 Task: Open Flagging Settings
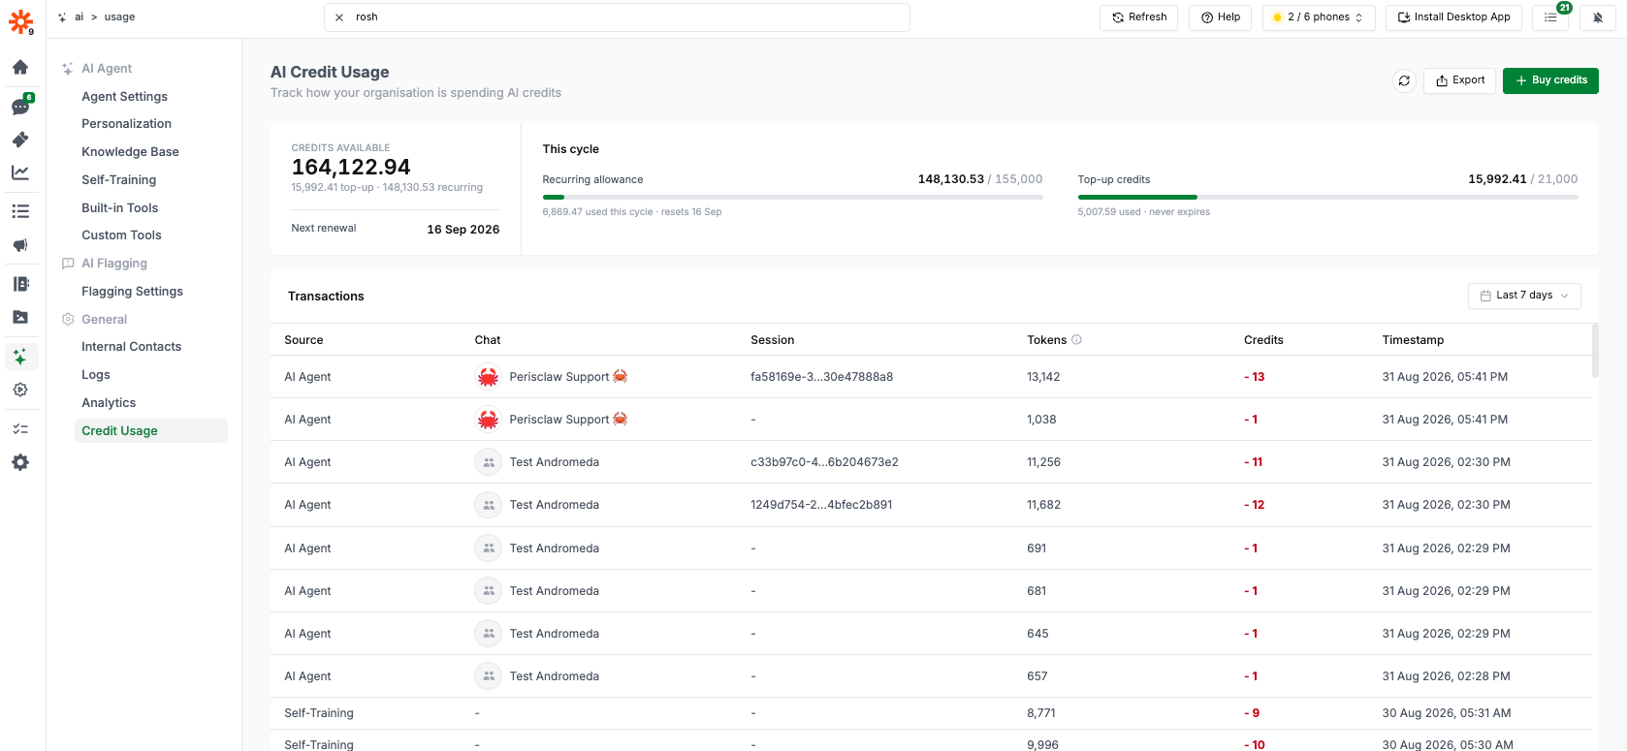132,292
